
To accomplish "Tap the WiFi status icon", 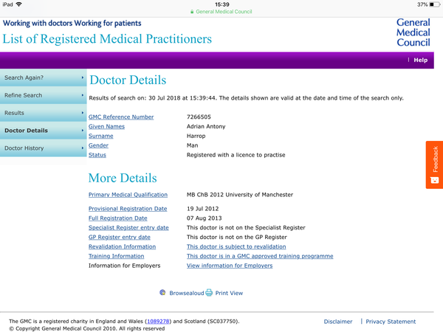I will coord(19,4).
